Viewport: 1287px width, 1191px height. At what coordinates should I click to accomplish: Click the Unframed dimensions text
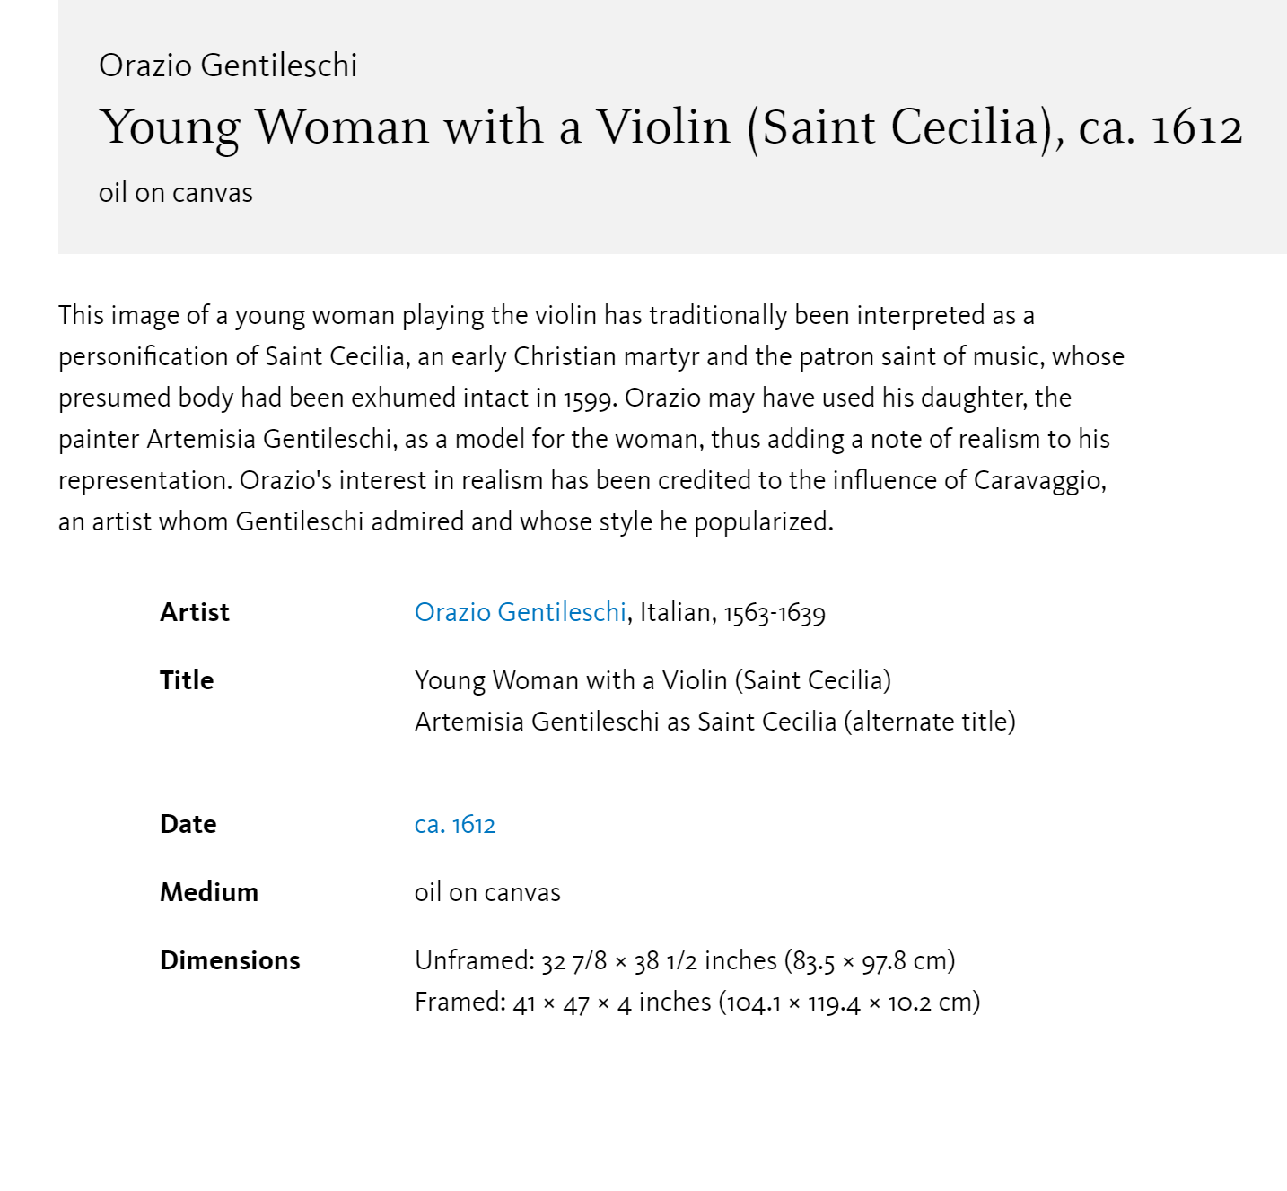click(685, 960)
